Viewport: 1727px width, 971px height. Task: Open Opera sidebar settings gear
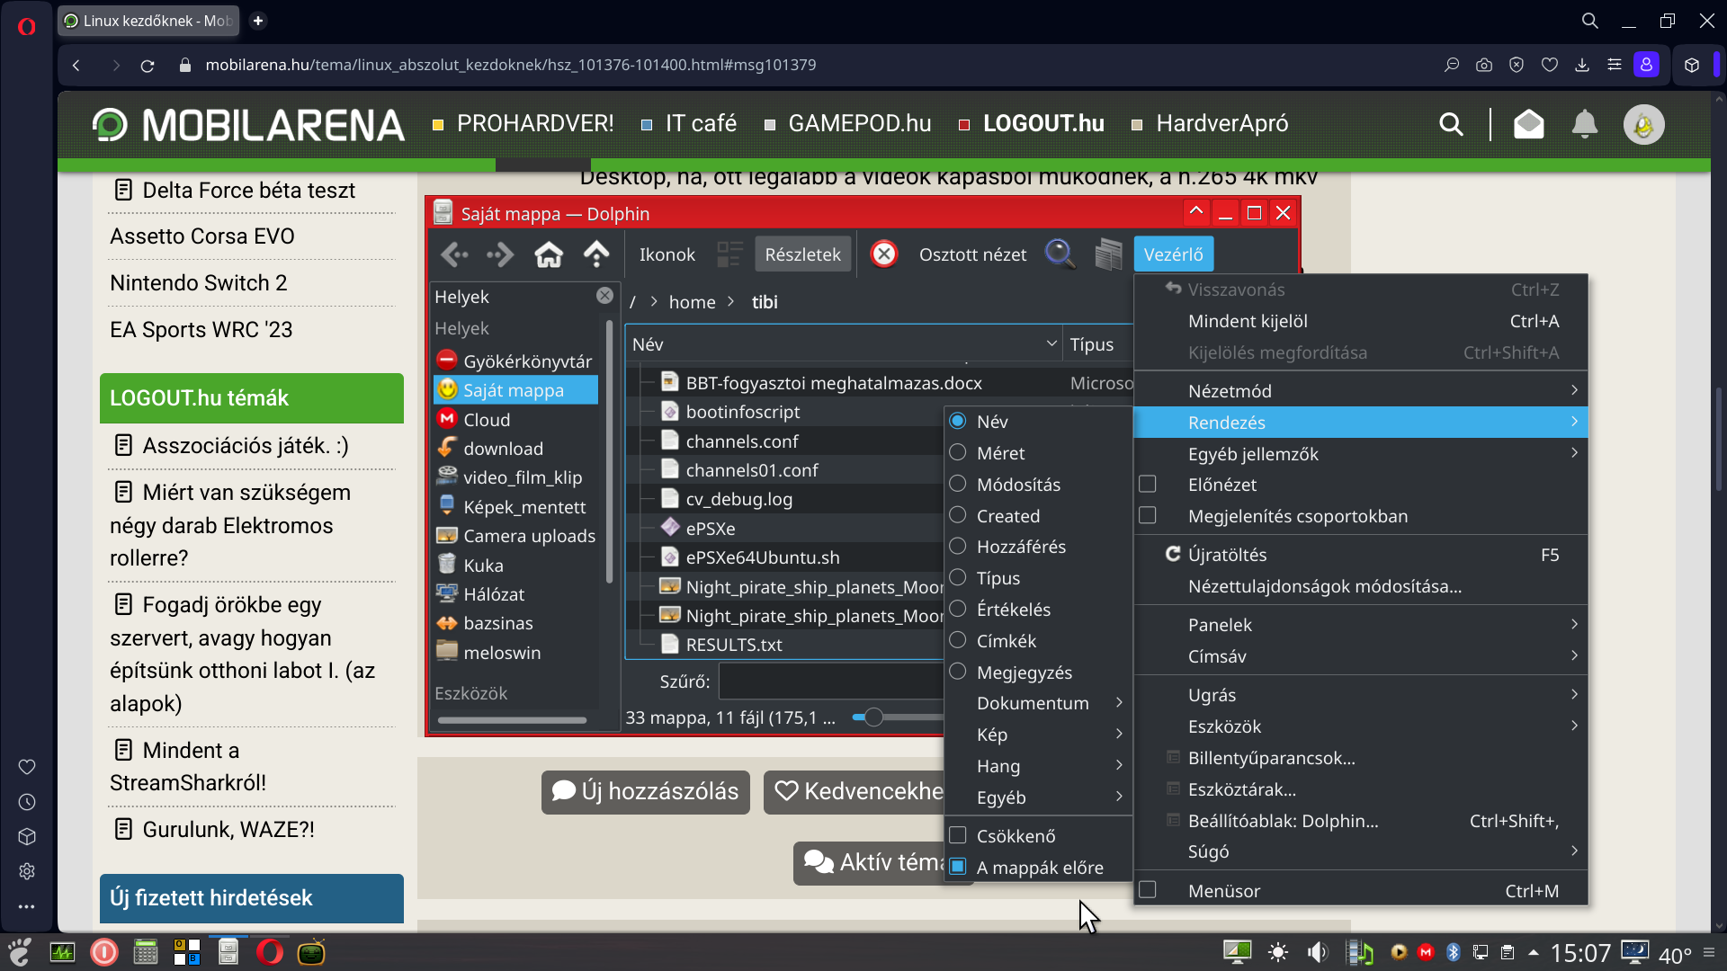27,871
